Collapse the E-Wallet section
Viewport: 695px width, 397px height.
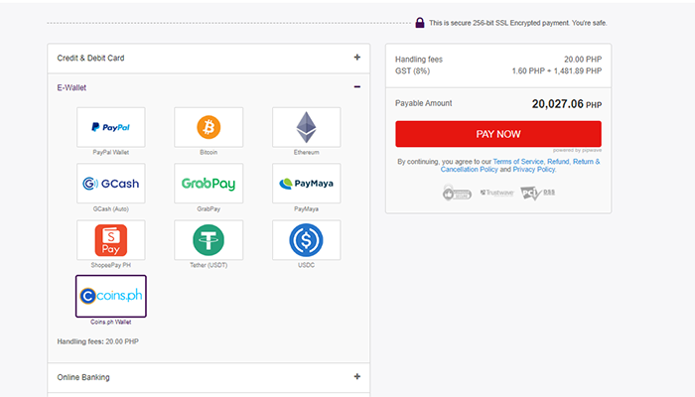pos(356,87)
